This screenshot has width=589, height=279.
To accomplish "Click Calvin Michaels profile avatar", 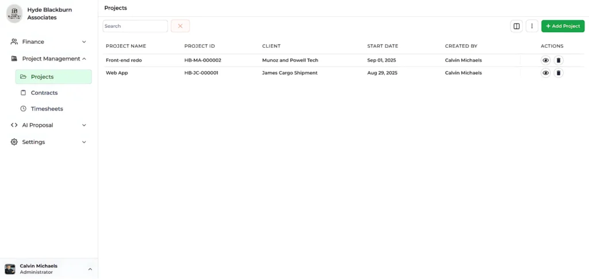I will (10, 269).
